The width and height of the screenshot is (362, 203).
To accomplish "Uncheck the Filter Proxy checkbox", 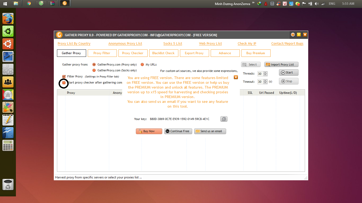I will [64, 77].
